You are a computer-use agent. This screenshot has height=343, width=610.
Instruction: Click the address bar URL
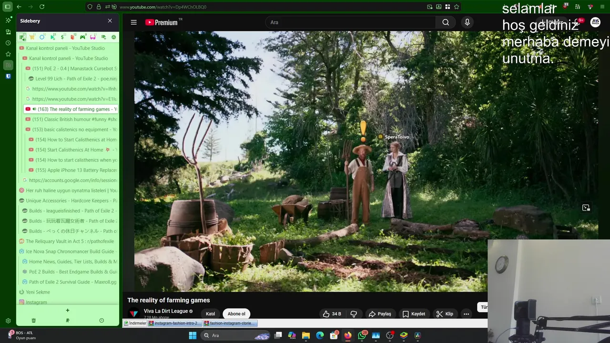pyautogui.click(x=163, y=7)
